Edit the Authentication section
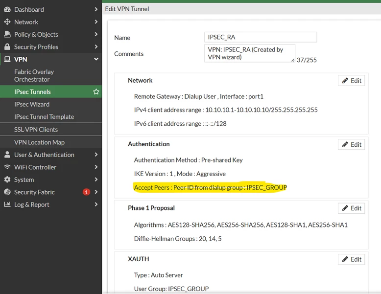 [x=351, y=145]
